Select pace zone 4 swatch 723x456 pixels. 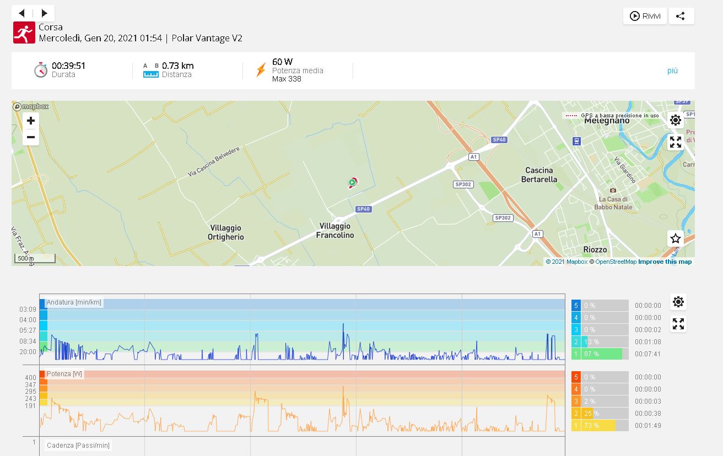click(576, 317)
